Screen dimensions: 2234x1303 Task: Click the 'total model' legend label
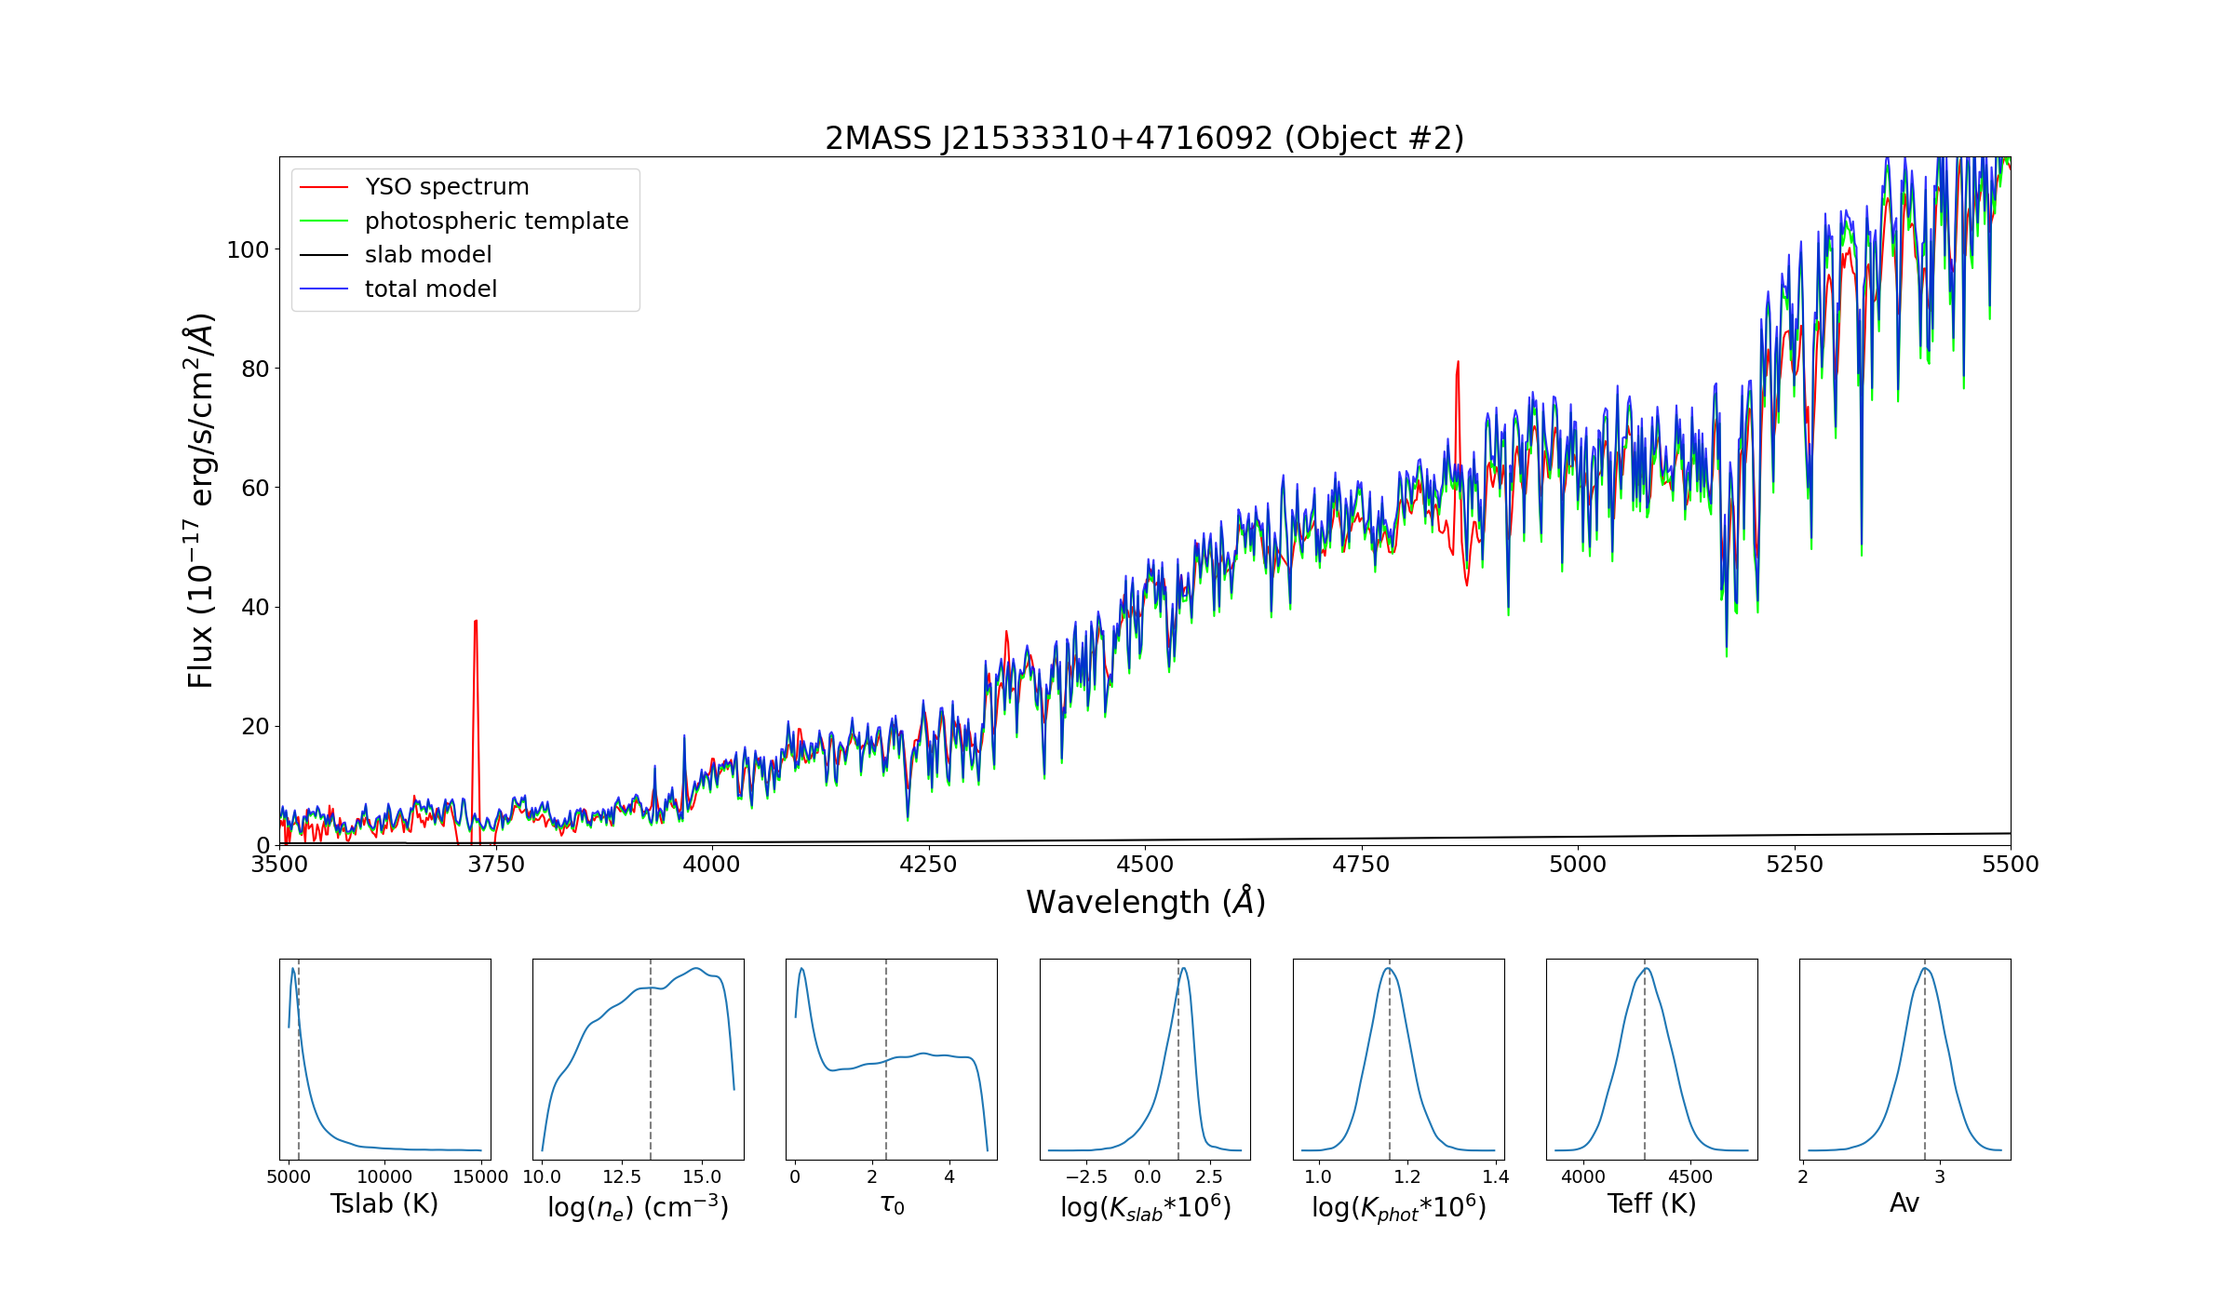[x=430, y=289]
